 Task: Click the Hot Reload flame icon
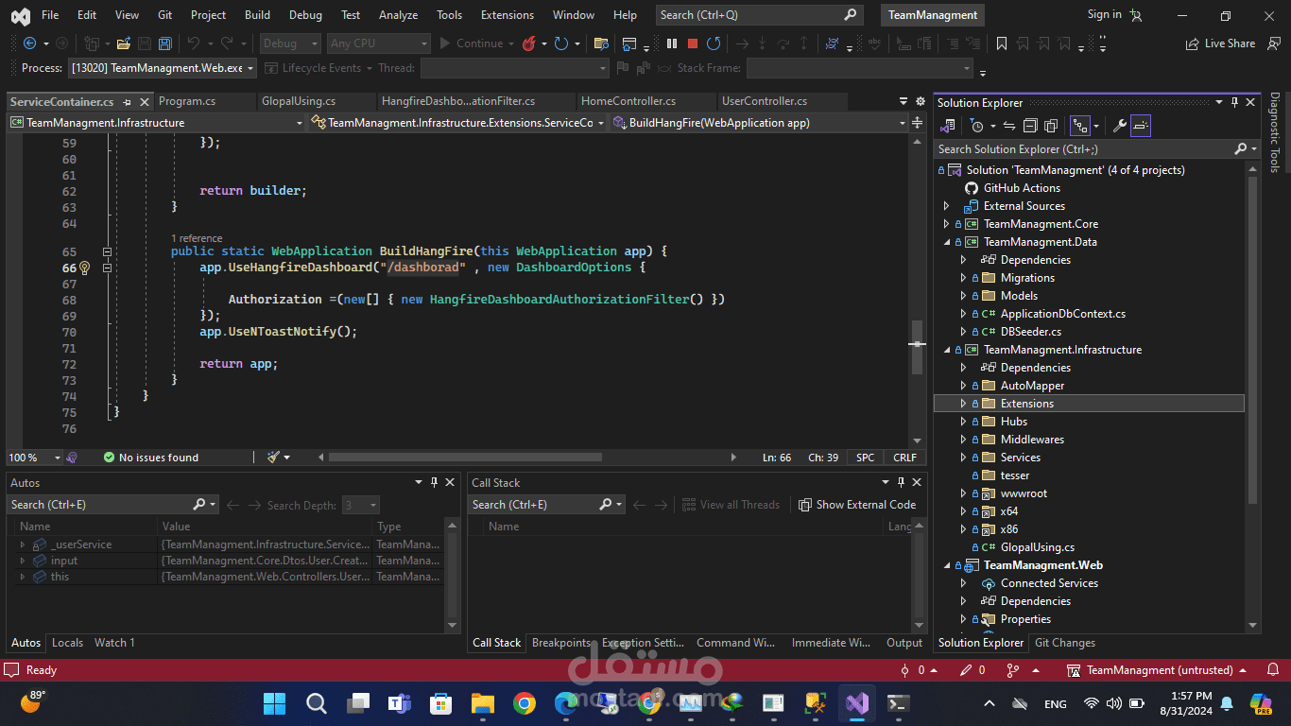point(529,43)
